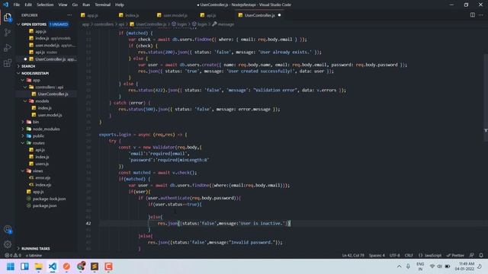Screen dimensions: 488x274
Task: Collapse the NODEJSRESTAPI project section
Action: (x=47, y=73)
